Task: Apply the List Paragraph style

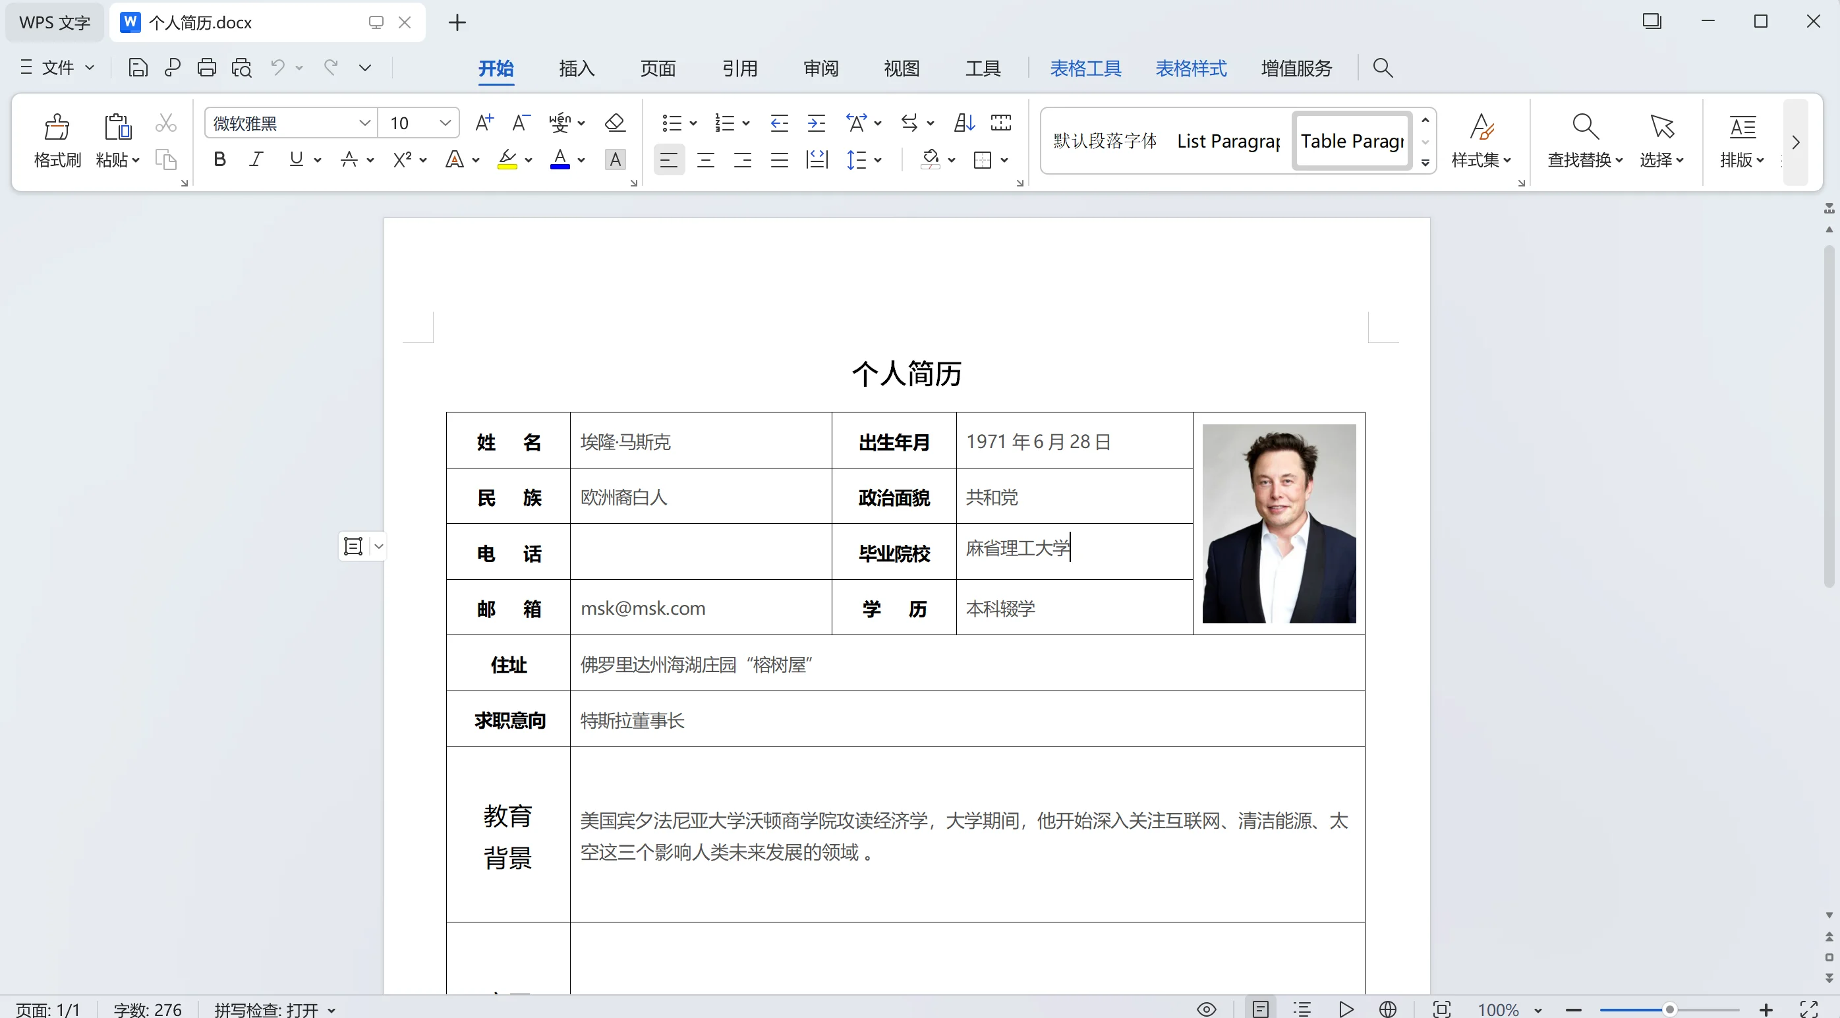Action: click(1228, 142)
